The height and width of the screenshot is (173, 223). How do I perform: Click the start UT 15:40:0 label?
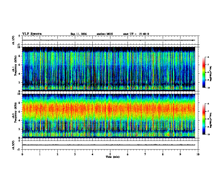coord(136,34)
